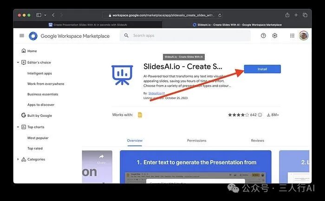
Task: Select Intelligent apps in sidebar
Action: coord(39,74)
